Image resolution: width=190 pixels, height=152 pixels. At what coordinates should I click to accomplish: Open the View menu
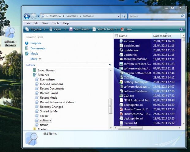click(x=45, y=23)
